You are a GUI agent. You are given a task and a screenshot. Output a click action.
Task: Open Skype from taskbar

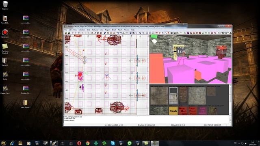click(x=113, y=143)
